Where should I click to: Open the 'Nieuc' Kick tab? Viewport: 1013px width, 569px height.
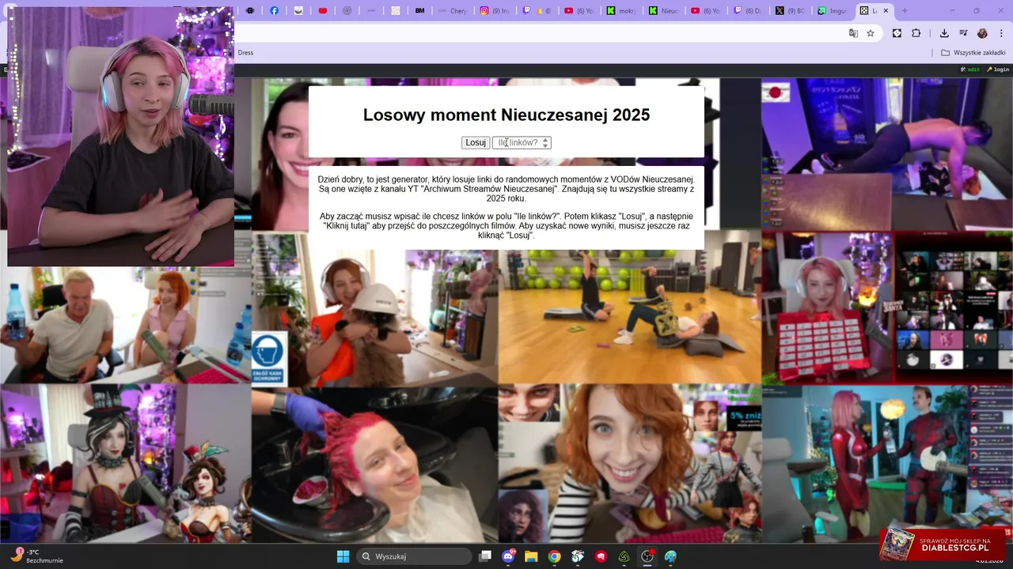click(664, 11)
